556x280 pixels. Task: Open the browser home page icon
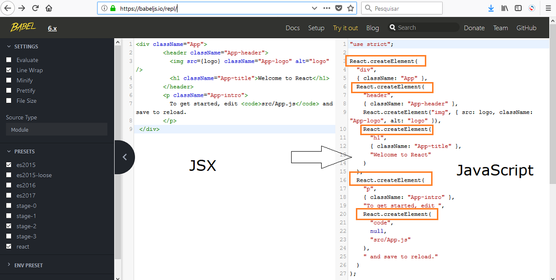tap(49, 8)
